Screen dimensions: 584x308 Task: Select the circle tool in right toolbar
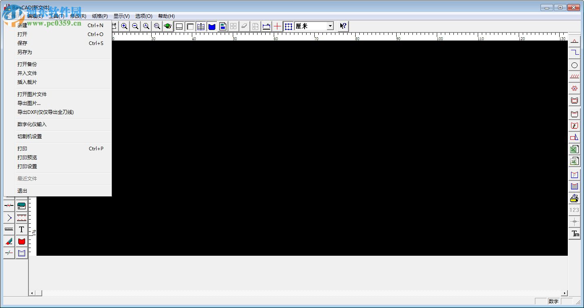pos(574,65)
